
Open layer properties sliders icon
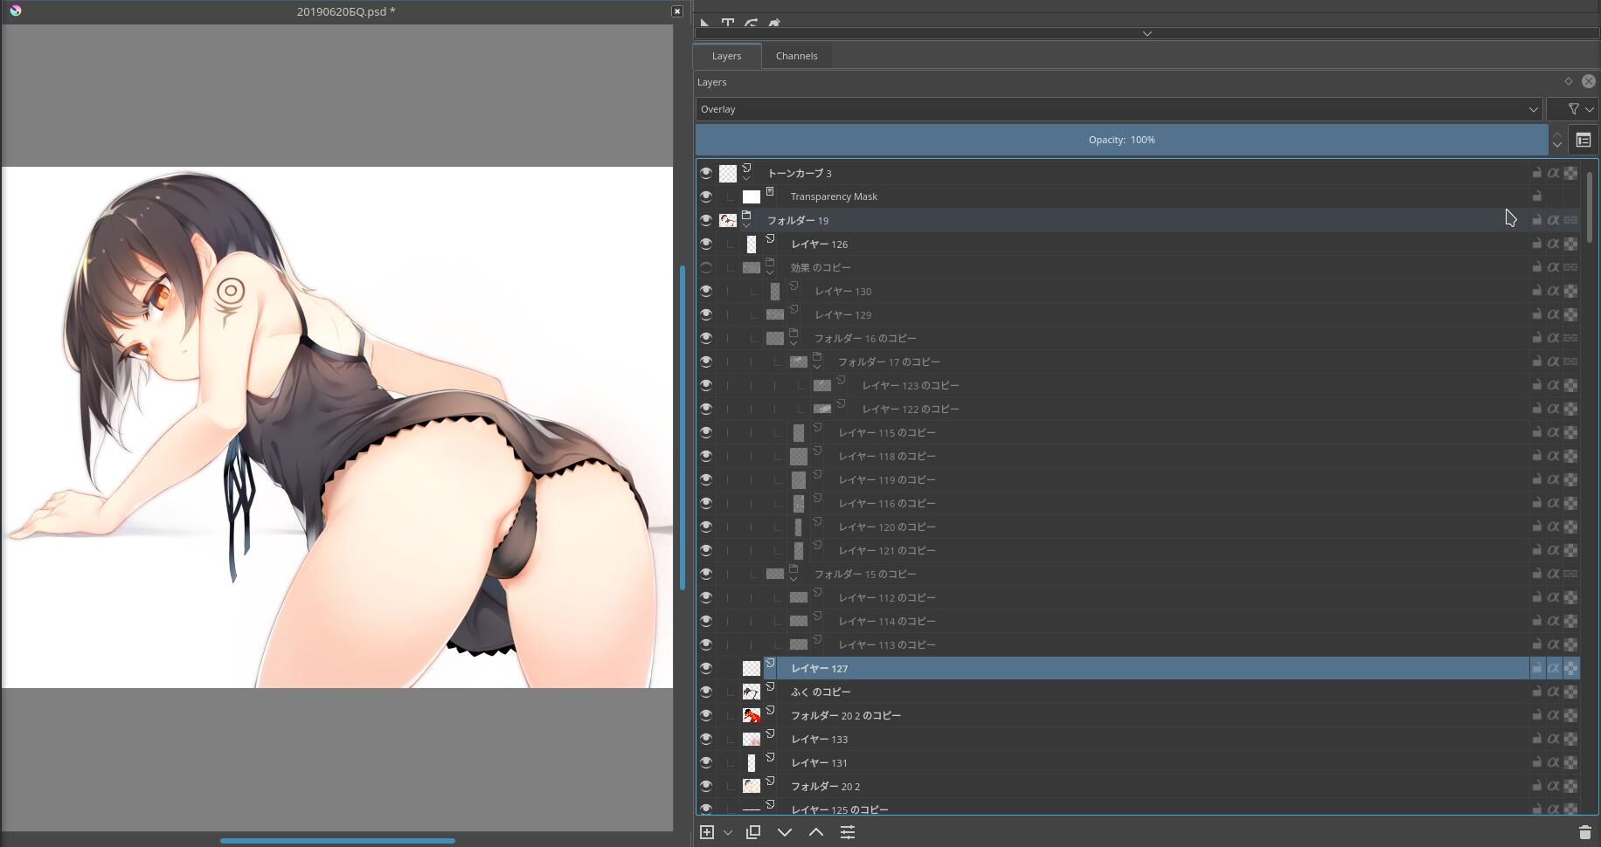coord(847,832)
